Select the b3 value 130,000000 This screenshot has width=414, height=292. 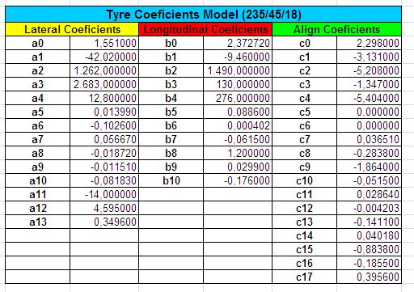click(238, 84)
